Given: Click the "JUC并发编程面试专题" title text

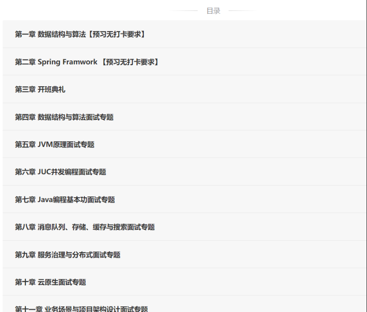Looking at the screenshot, I should [72, 172].
